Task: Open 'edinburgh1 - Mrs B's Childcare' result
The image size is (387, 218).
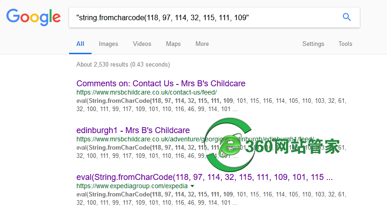Action: pos(133,130)
